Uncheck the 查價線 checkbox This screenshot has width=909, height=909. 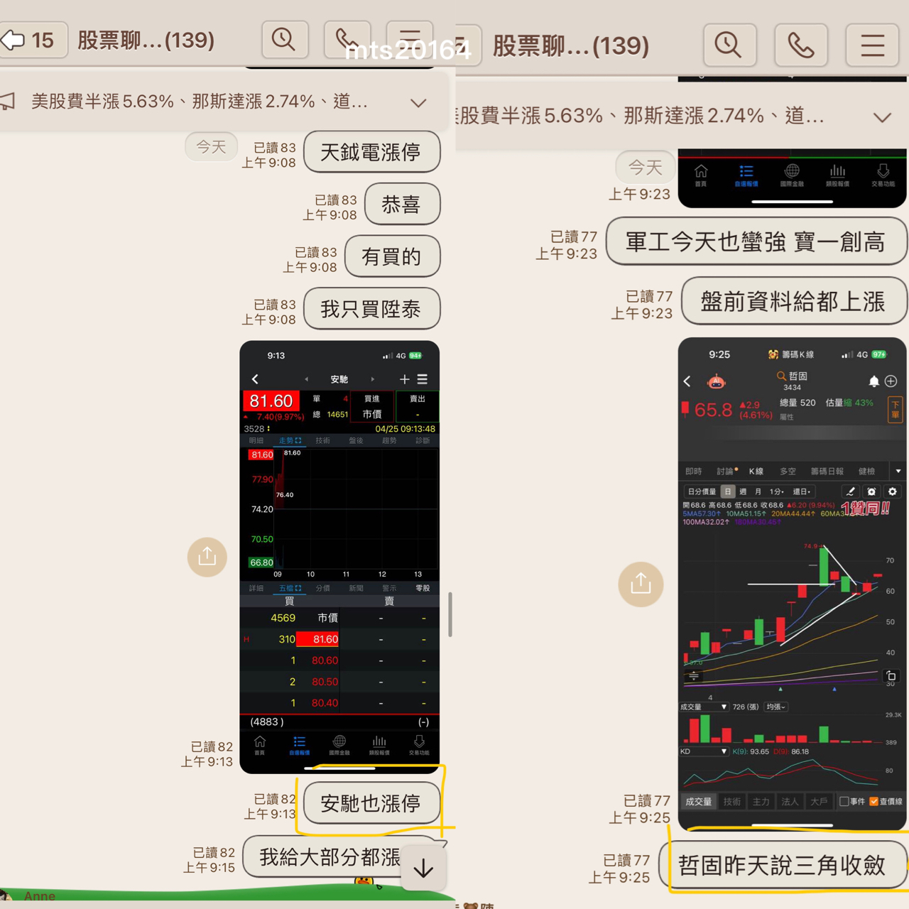point(874,802)
